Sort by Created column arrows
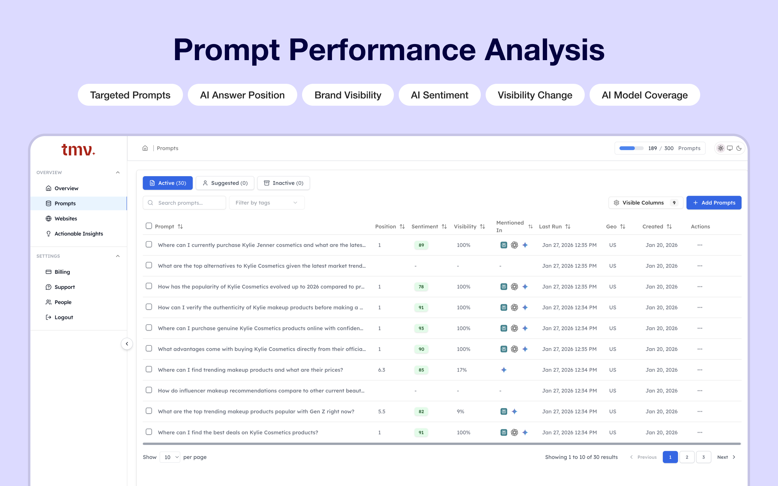 point(669,227)
